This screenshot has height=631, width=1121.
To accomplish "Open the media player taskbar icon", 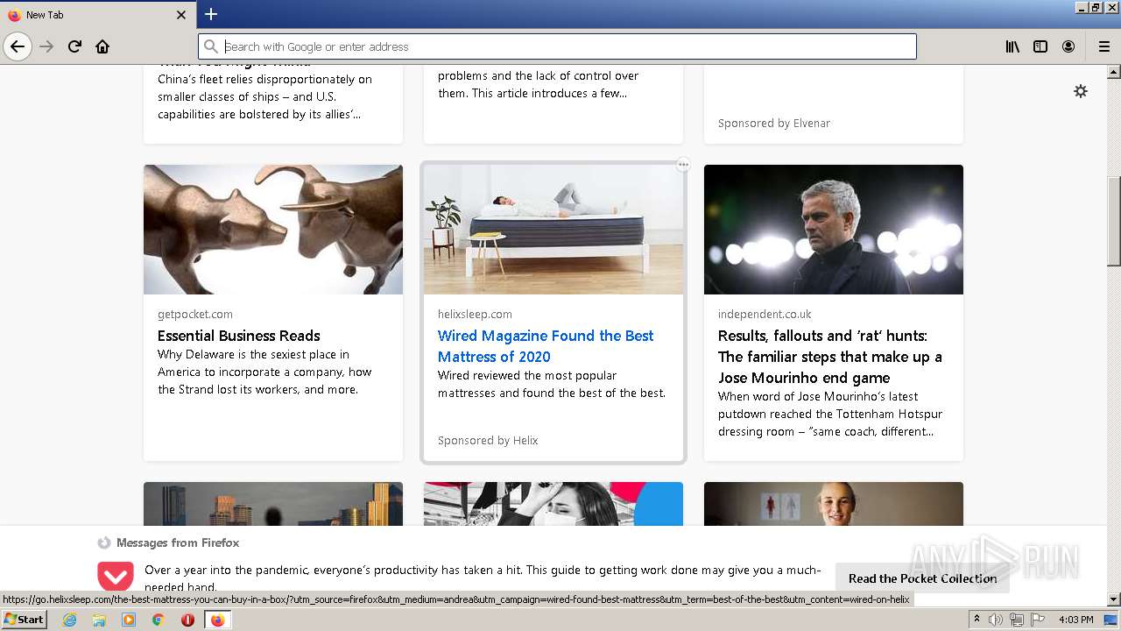I will click(x=129, y=620).
